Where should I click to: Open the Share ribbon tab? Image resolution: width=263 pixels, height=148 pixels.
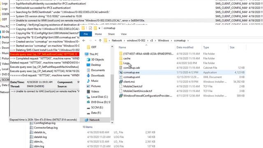pos(111,34)
